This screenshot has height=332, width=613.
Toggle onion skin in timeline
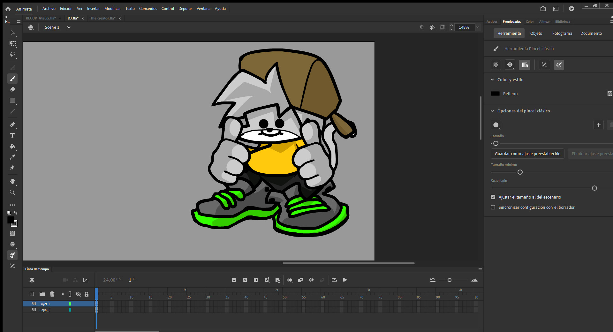click(290, 280)
